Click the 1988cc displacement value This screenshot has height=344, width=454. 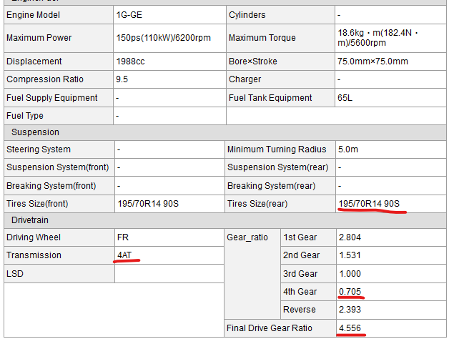coord(130,62)
